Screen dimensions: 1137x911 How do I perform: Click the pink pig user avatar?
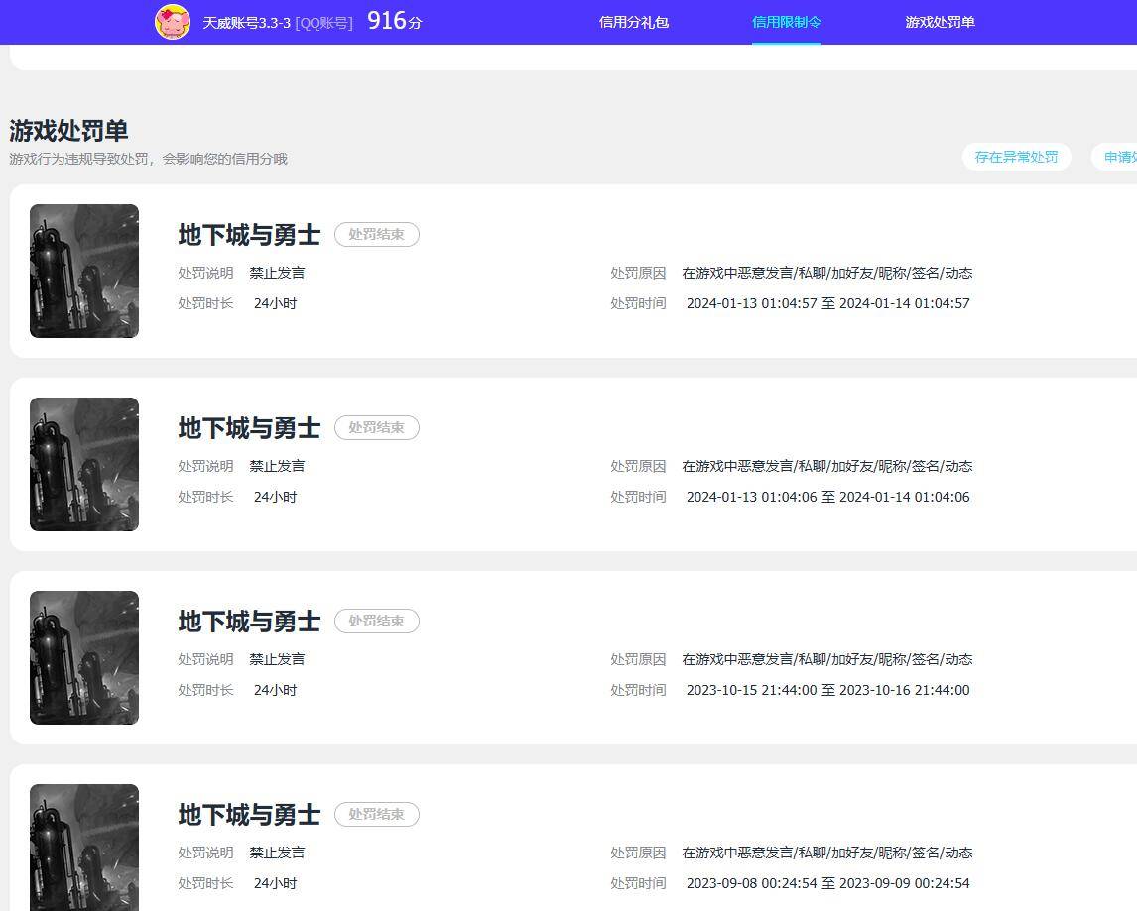tap(172, 22)
